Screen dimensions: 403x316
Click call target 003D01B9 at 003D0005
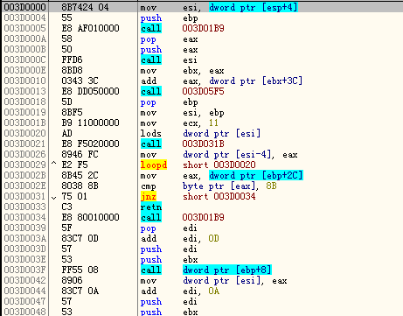pyautogui.click(x=203, y=28)
